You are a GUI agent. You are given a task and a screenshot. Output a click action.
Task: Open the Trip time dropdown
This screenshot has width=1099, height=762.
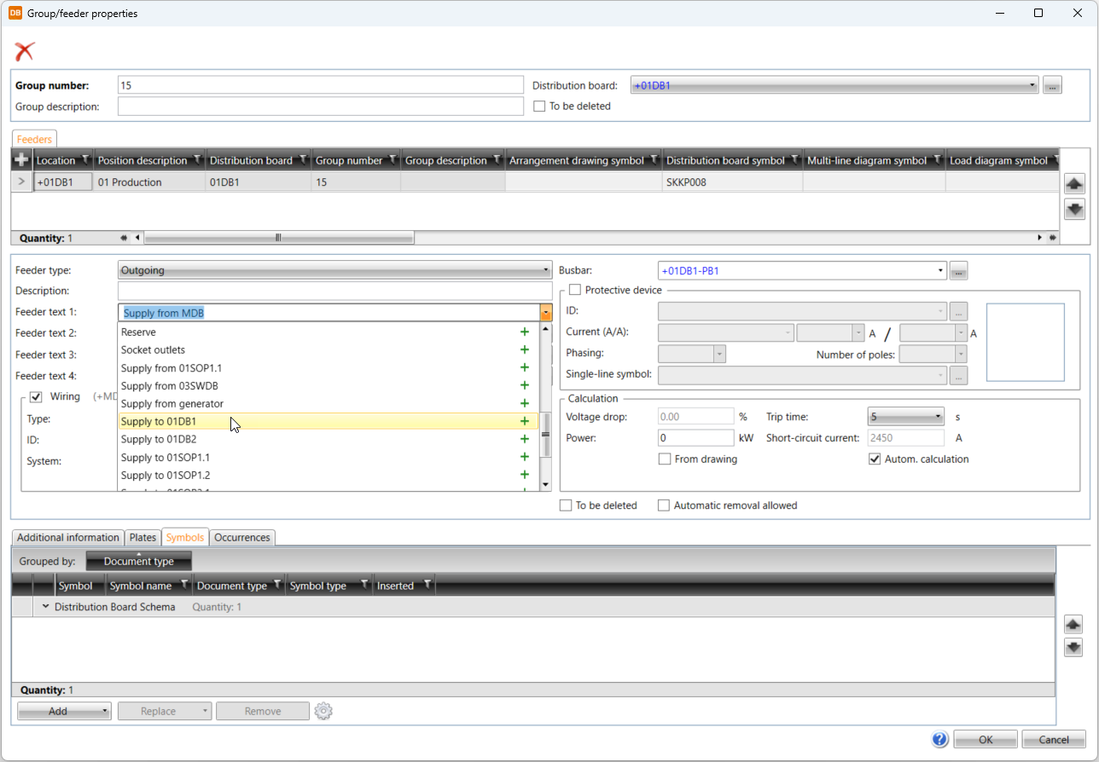905,417
